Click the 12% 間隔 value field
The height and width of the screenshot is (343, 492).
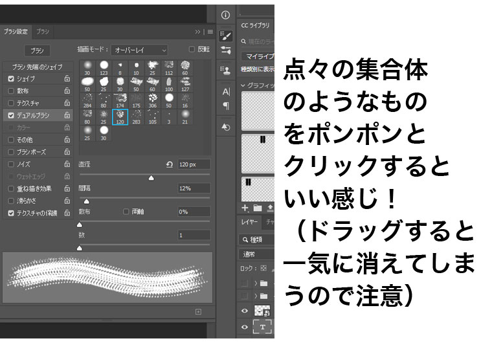(194, 188)
